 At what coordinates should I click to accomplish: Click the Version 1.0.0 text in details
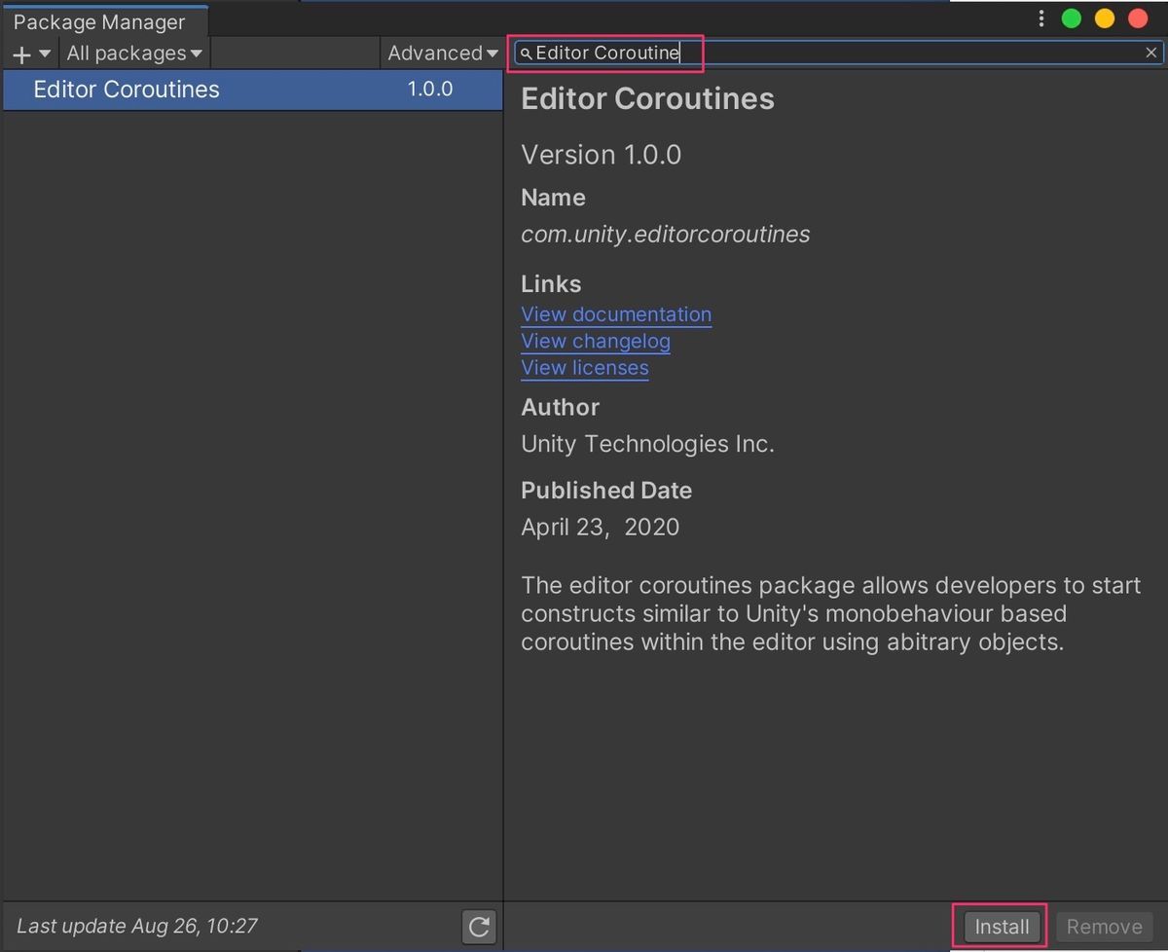coord(602,155)
